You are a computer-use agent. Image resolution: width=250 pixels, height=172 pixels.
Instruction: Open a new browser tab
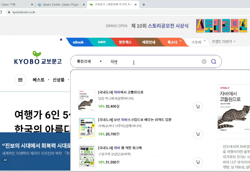[143, 5]
